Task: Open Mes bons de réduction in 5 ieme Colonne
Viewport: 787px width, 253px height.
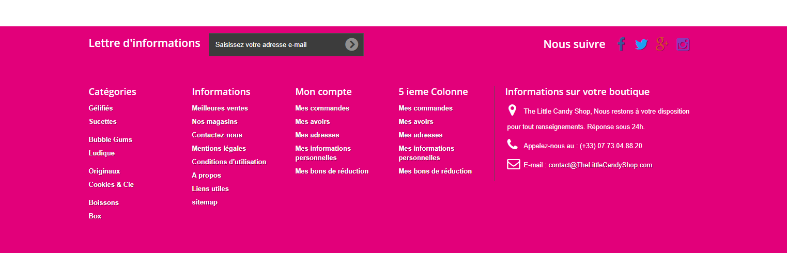Action: [435, 171]
